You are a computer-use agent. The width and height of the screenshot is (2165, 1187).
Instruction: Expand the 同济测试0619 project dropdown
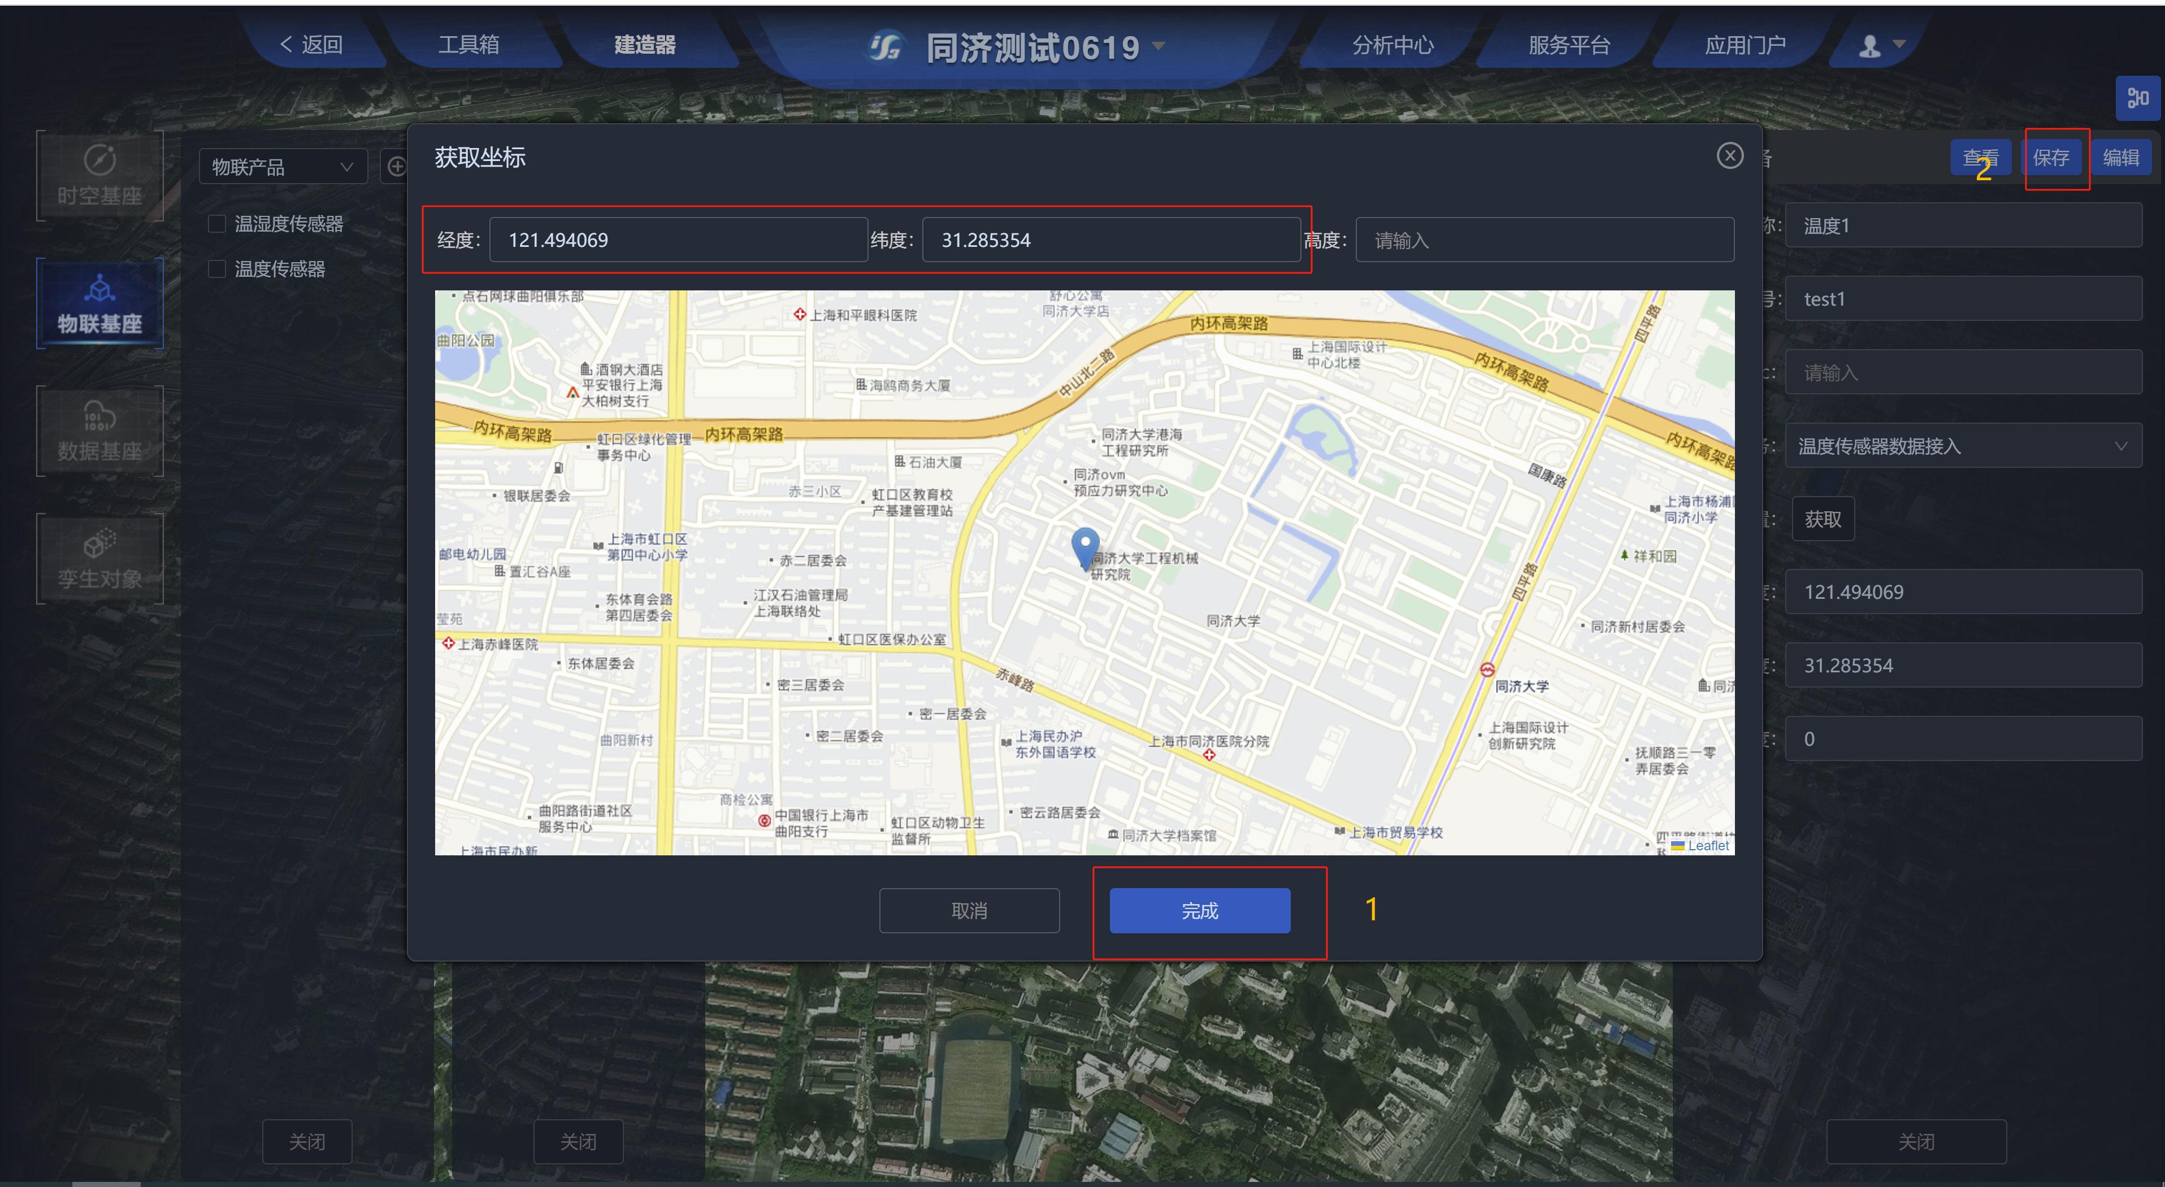pyautogui.click(x=1159, y=46)
